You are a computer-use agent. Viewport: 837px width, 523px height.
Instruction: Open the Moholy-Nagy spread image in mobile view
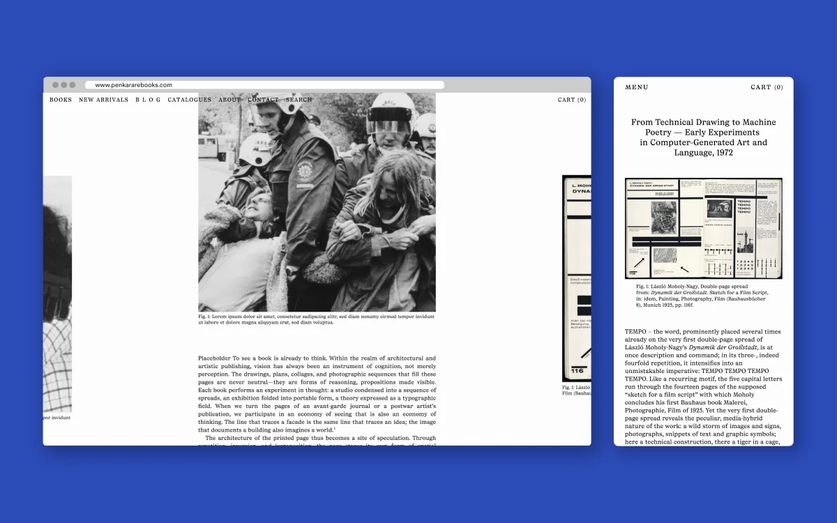704,229
